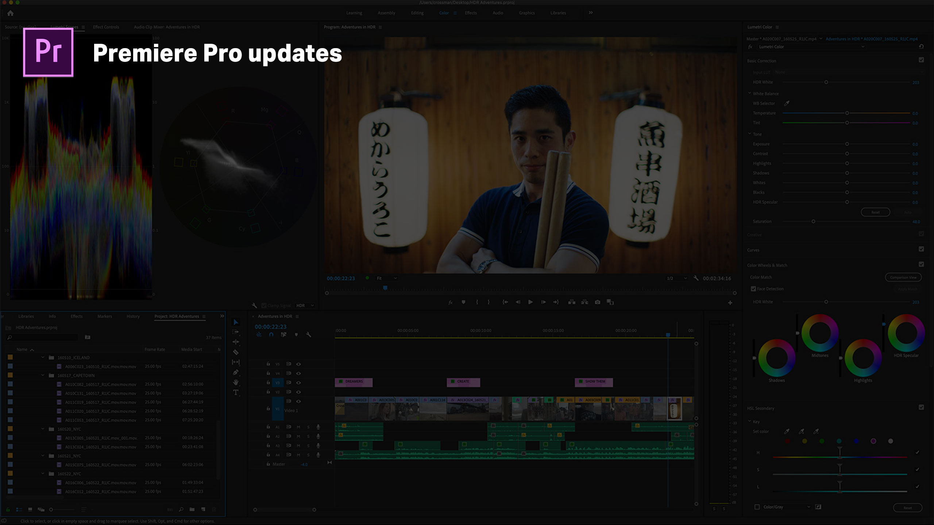Viewport: 934px width, 525px height.
Task: Open program monitor settings with the wrench icon
Action: point(696,278)
